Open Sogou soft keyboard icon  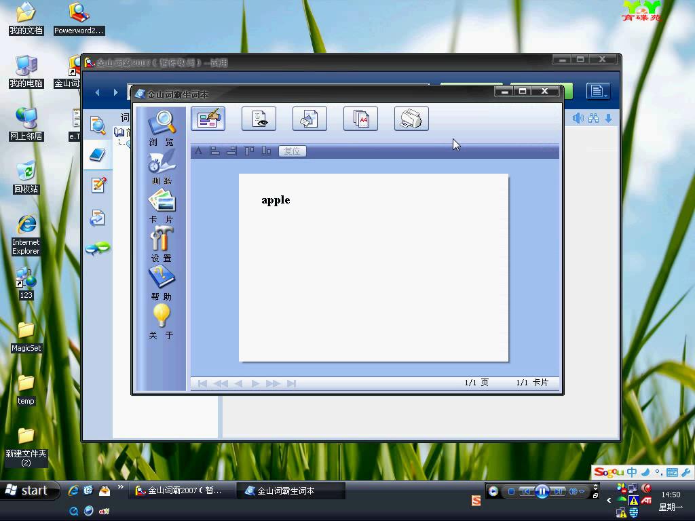[672, 472]
